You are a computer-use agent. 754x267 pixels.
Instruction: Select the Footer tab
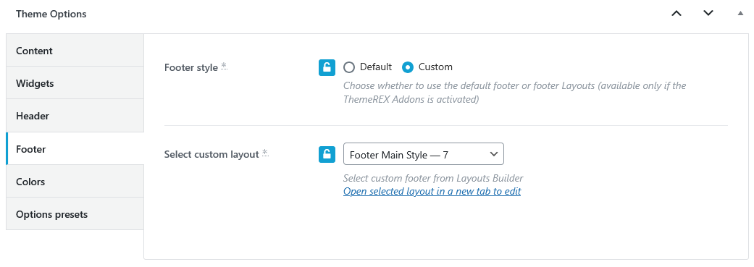75,148
